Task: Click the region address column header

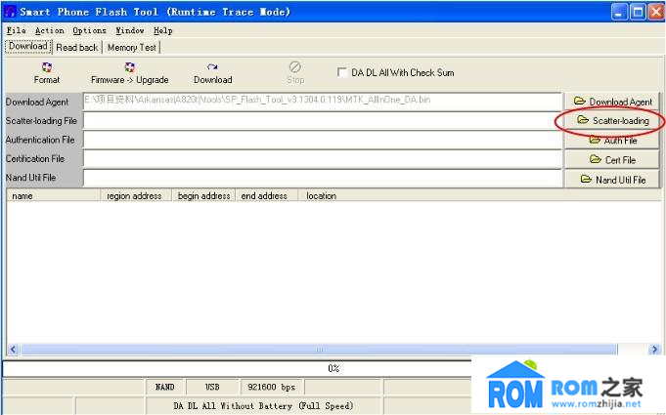Action: (134, 195)
